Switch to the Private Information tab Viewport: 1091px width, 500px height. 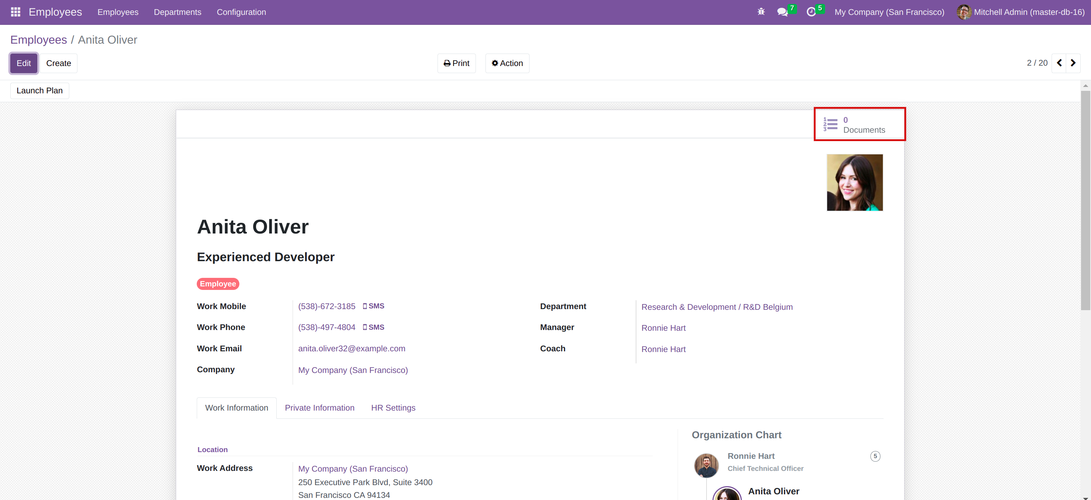click(319, 408)
